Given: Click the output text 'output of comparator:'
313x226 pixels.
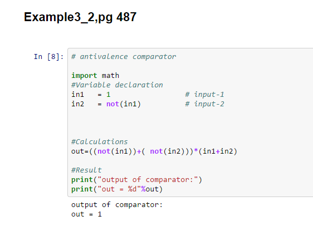Looking at the screenshot, I should (117, 205).
